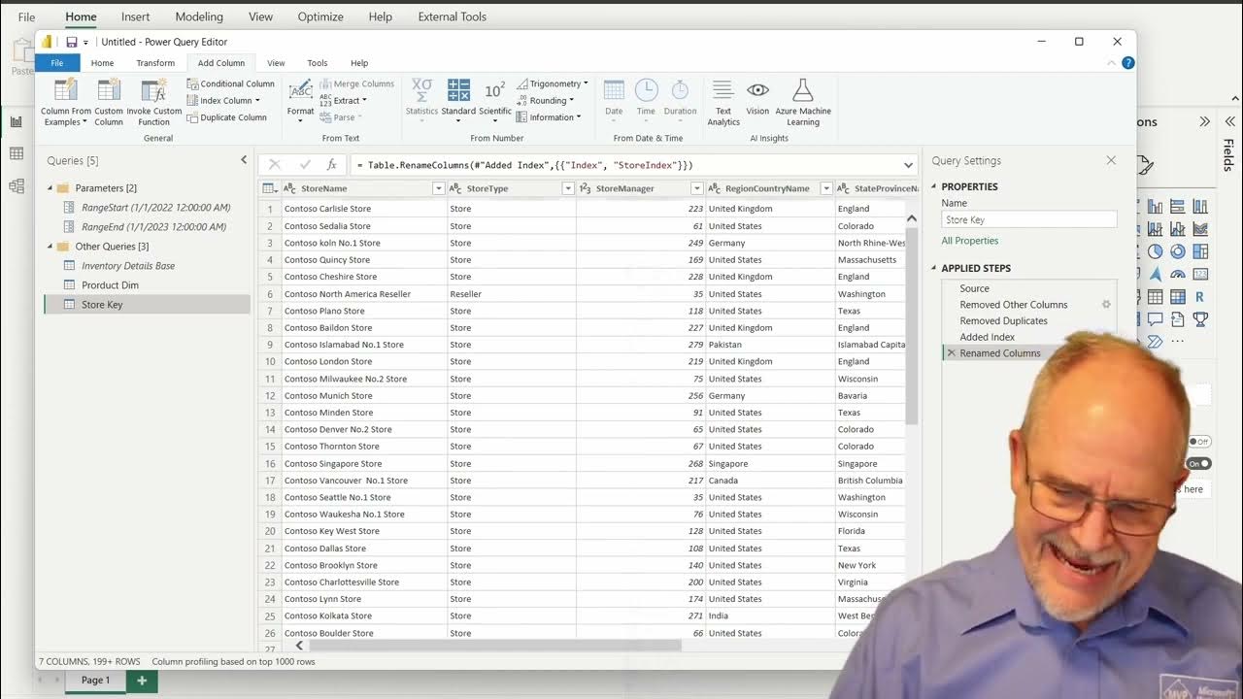Open Invoke Custom Function
The width and height of the screenshot is (1243, 699).
point(153,102)
